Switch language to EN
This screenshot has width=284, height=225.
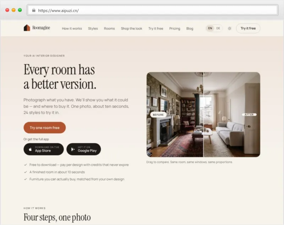210,28
